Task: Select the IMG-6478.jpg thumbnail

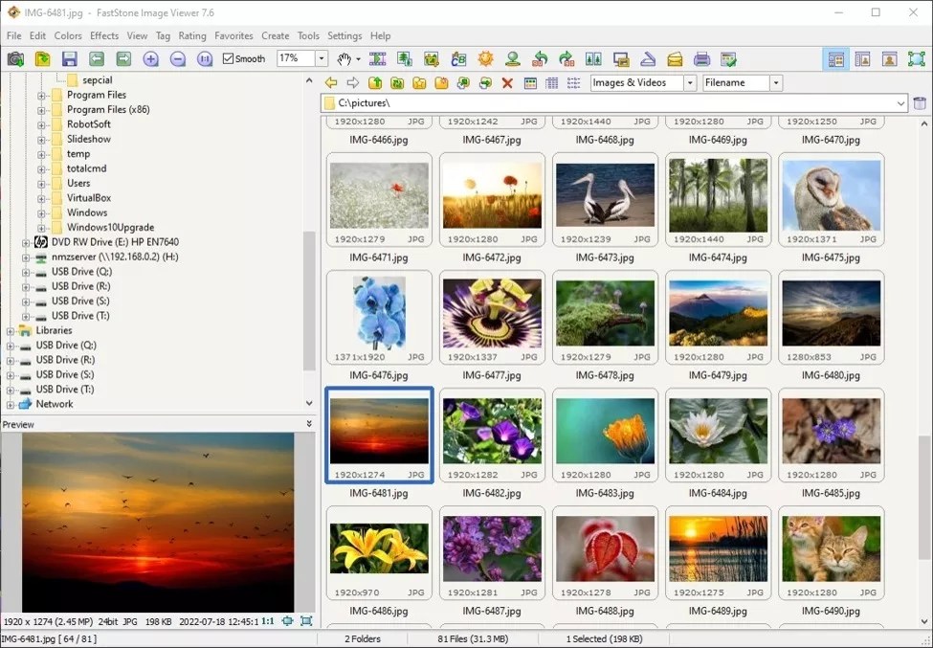Action: [x=605, y=318]
